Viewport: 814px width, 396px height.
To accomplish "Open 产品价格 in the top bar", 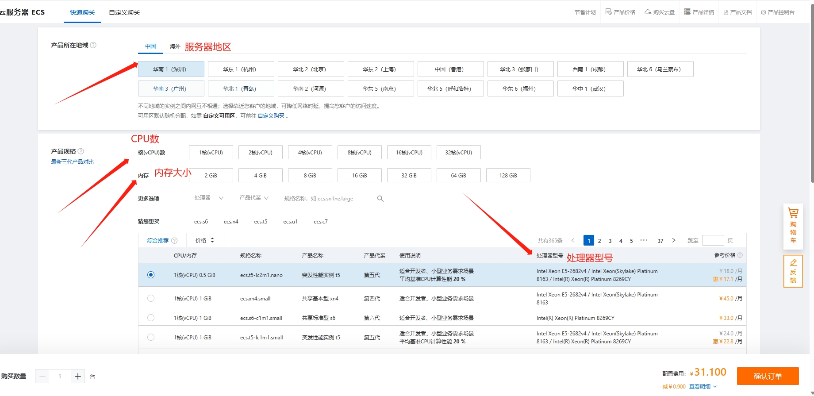I will point(620,12).
